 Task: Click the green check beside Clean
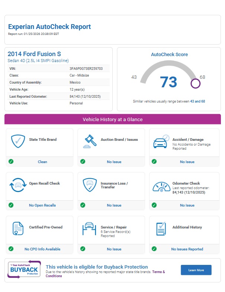click(11, 162)
